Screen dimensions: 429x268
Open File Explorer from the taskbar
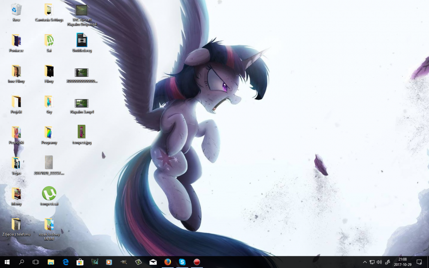coord(51,262)
